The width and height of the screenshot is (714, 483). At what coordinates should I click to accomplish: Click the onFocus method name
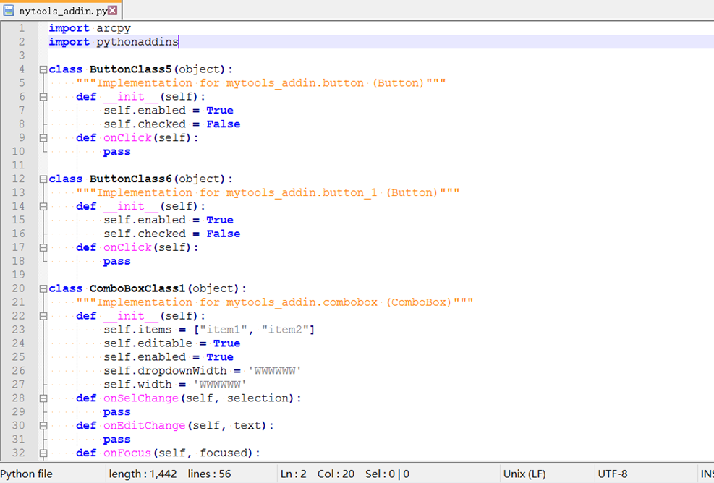tap(127, 453)
